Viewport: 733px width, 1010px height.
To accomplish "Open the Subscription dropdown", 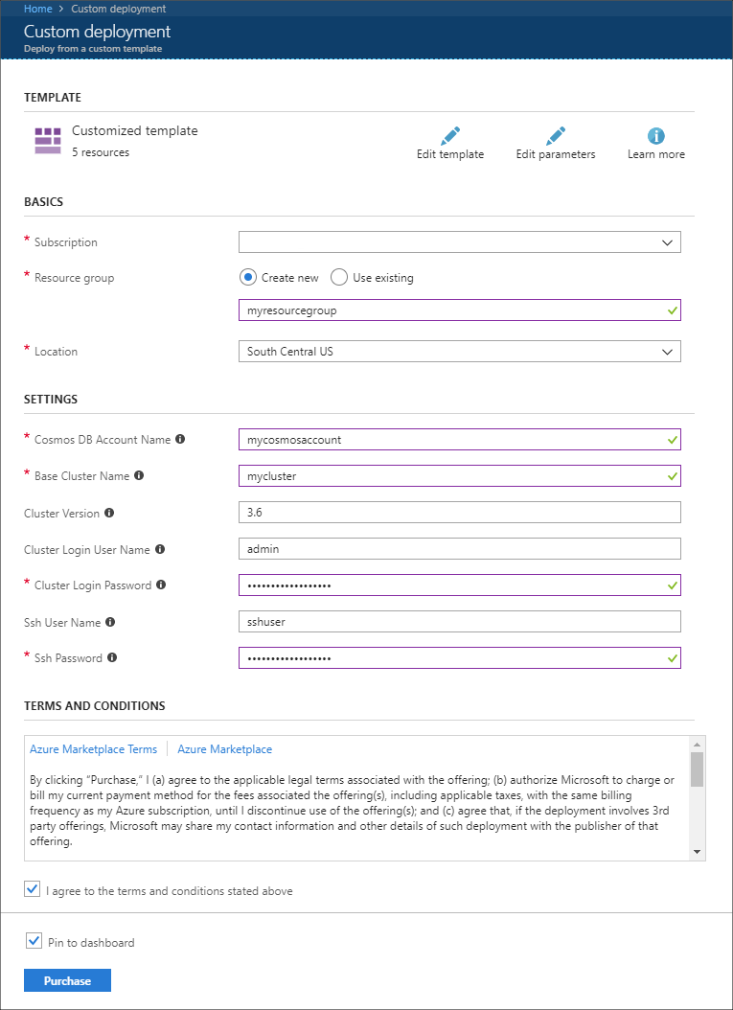I will (x=459, y=242).
